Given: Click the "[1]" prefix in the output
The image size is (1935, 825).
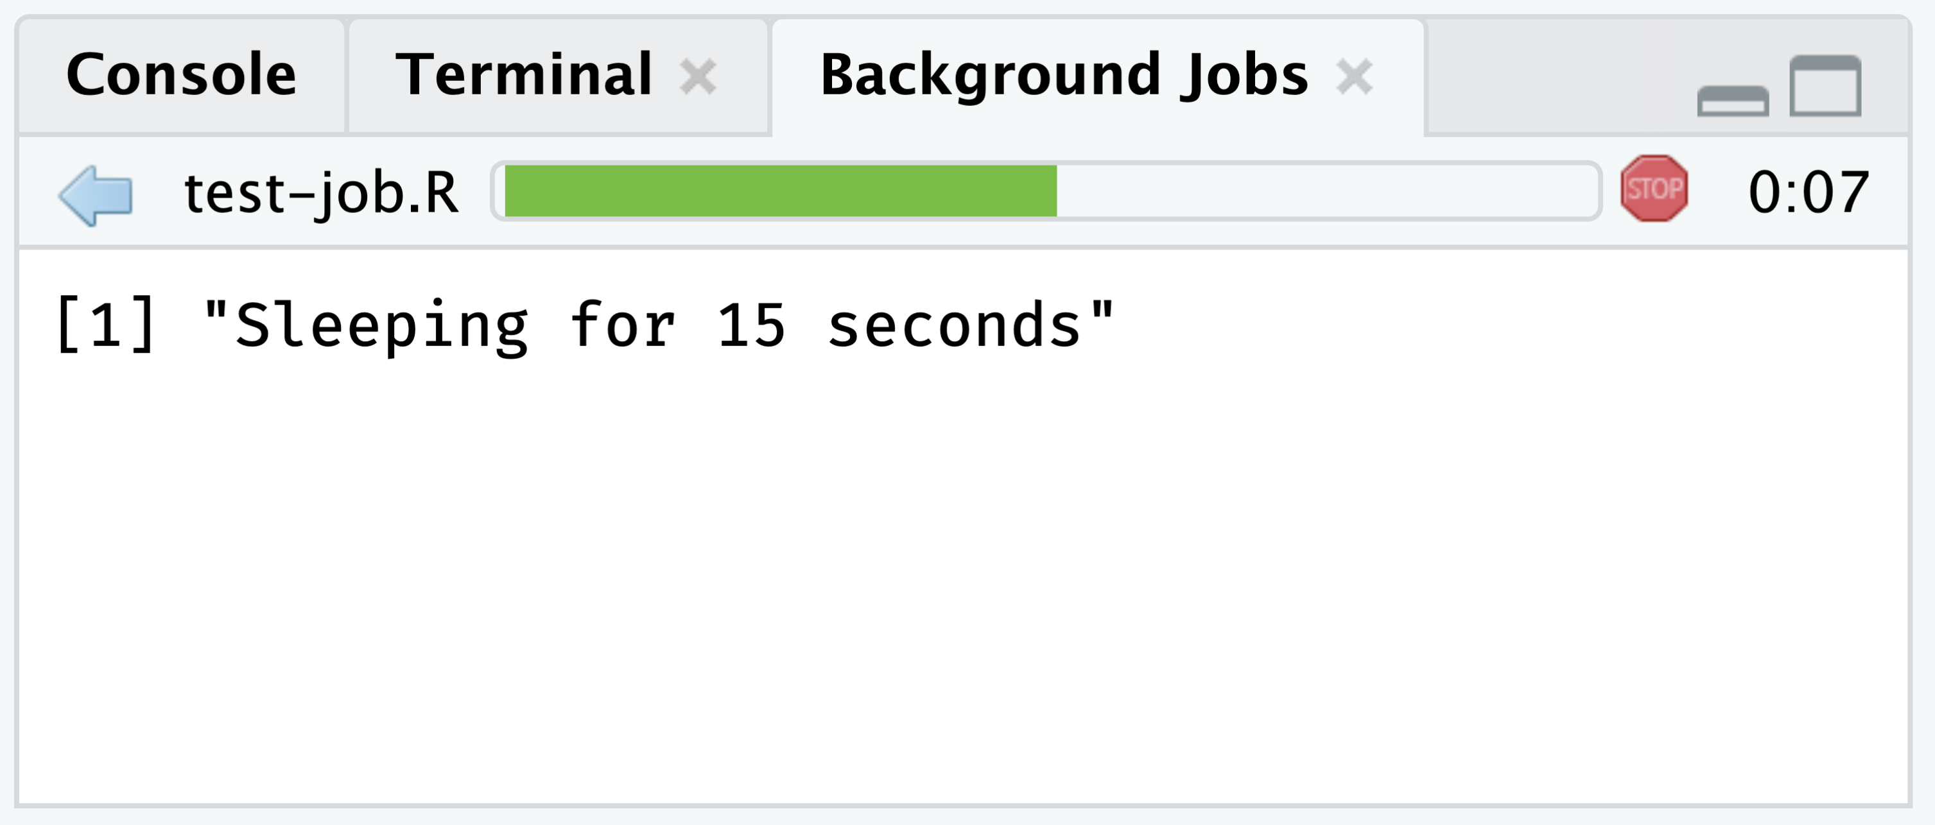Looking at the screenshot, I should click(x=106, y=326).
